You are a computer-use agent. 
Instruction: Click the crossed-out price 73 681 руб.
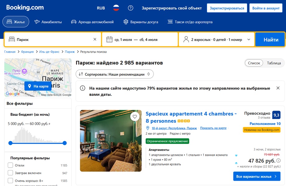coord(272,155)
